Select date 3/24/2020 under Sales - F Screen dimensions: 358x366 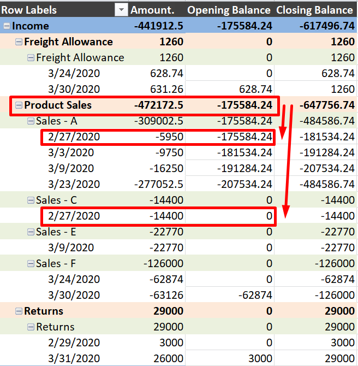pyautogui.click(x=74, y=279)
